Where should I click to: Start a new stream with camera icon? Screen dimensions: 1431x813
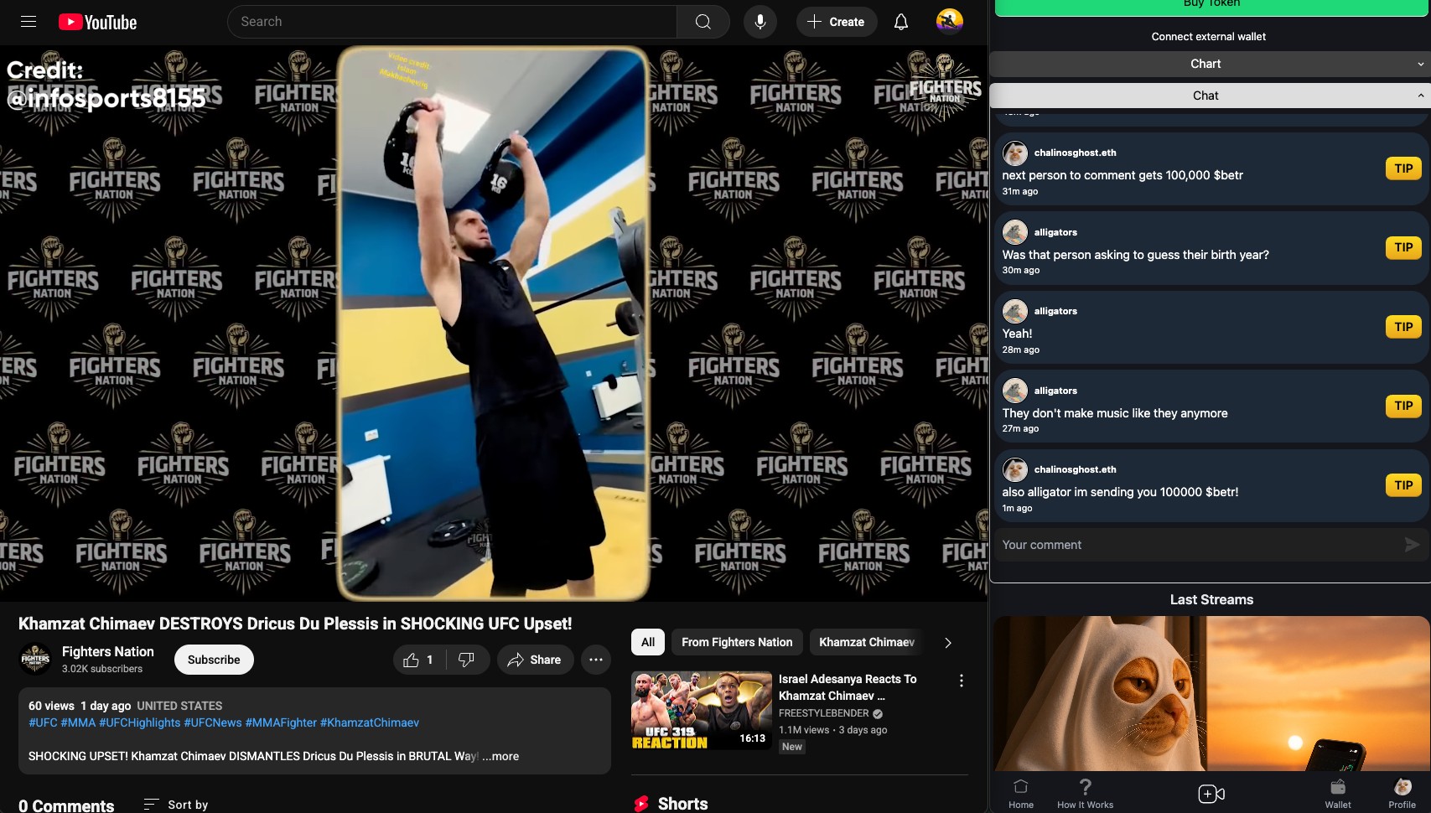click(1211, 793)
